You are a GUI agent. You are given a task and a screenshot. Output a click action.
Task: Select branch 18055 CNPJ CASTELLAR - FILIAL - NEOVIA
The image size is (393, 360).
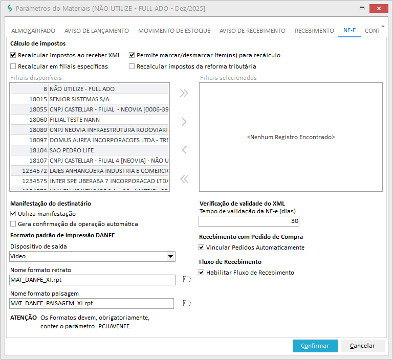90,109
